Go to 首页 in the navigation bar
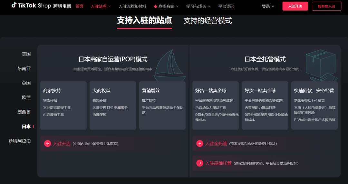Image resolution: width=348 pixels, height=184 pixels. pyautogui.click(x=80, y=6)
